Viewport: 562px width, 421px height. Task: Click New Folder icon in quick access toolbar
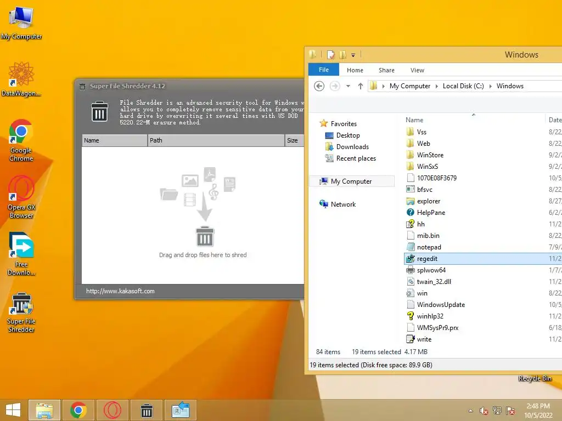[343, 55]
